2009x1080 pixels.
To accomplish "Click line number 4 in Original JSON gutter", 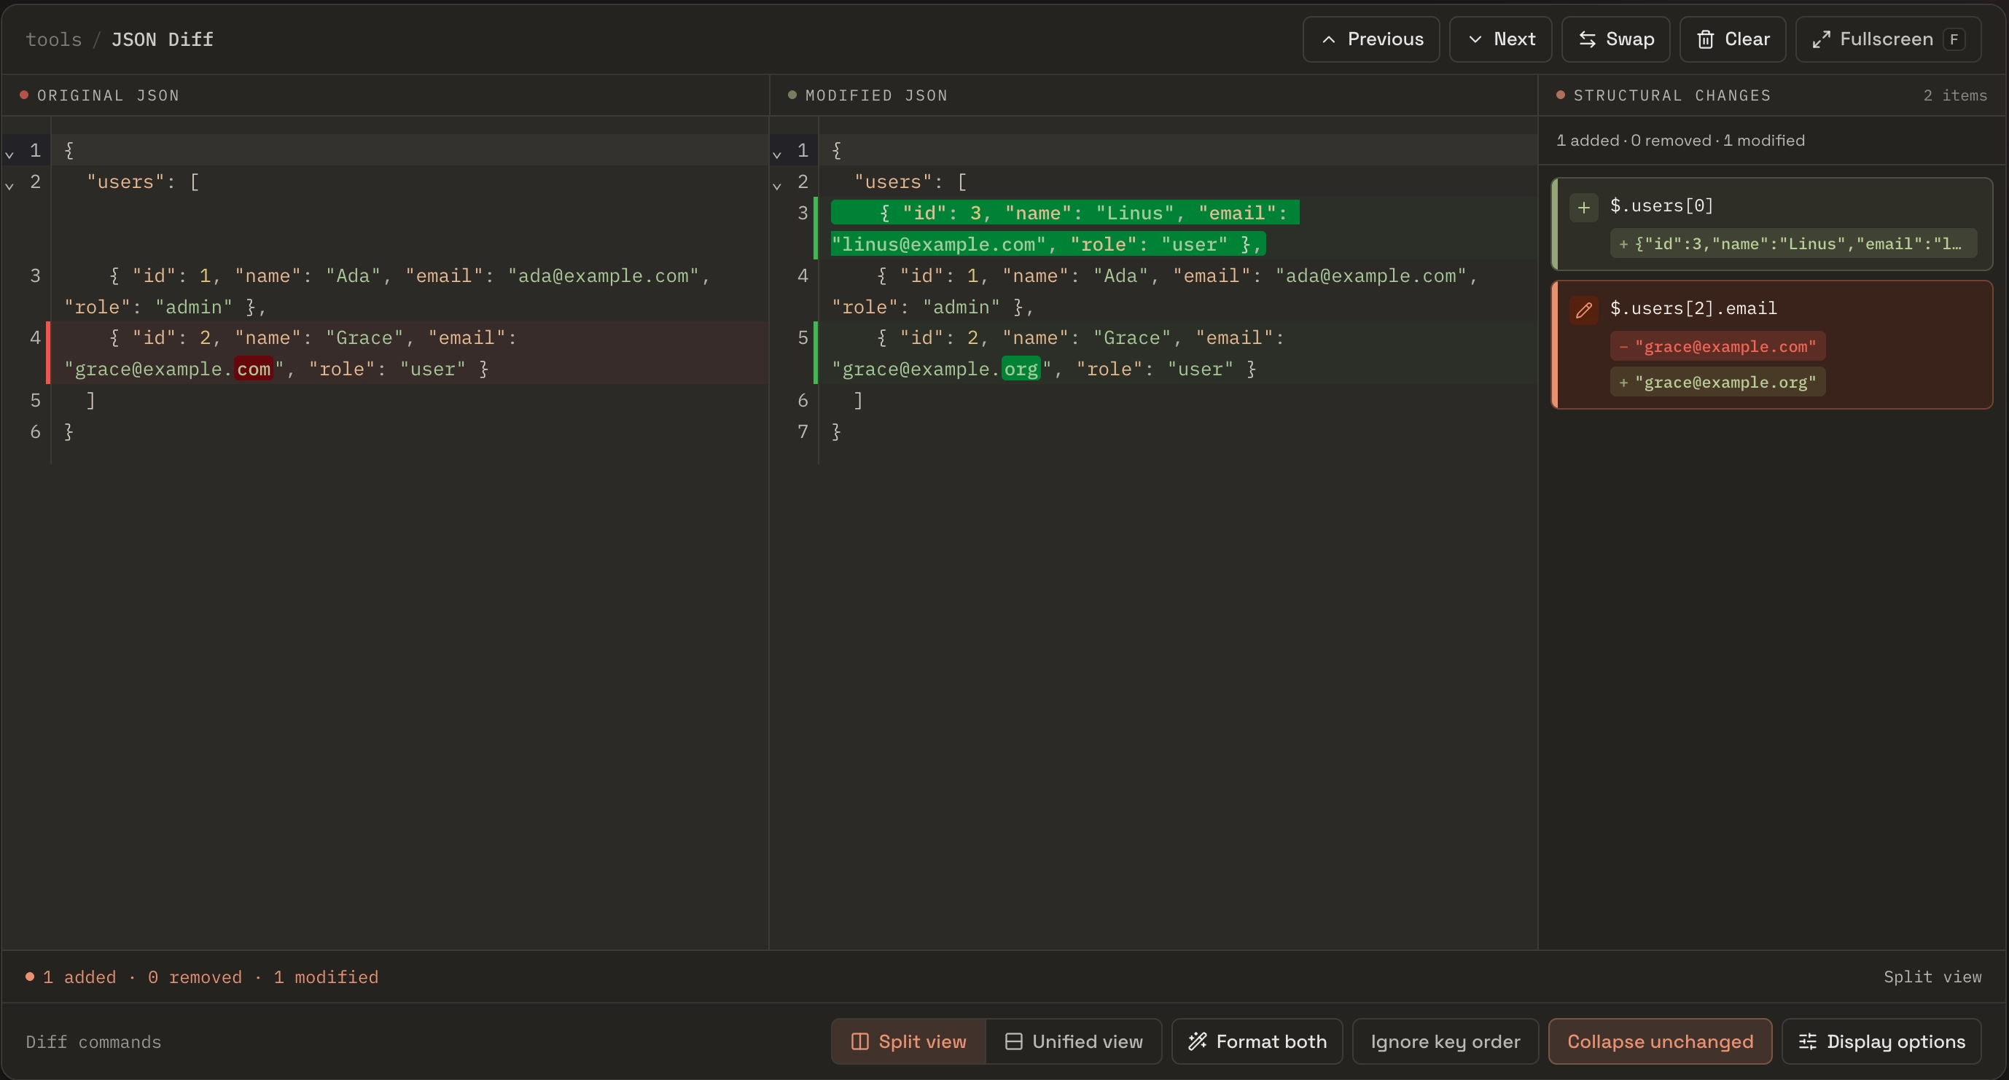I will click(35, 337).
